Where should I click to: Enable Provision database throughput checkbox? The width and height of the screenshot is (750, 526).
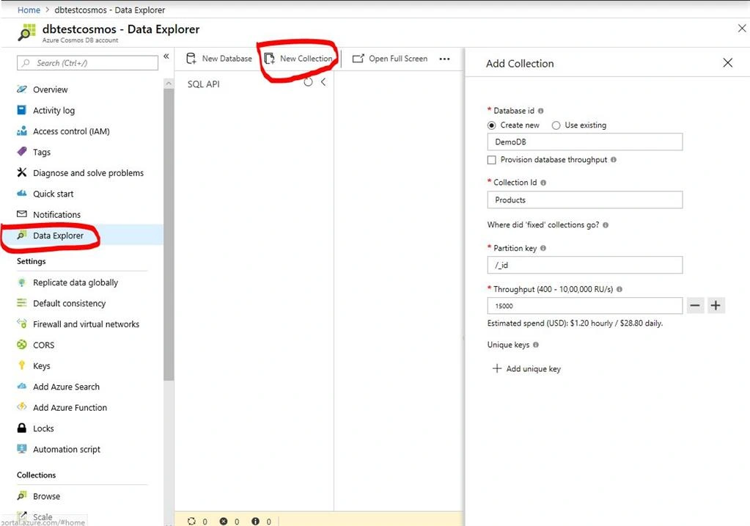click(491, 160)
